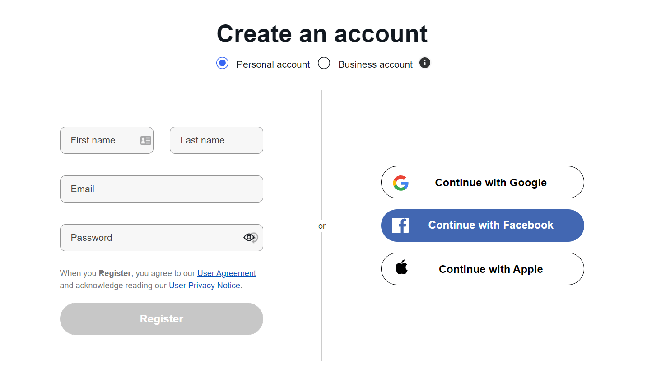
Task: Toggle password visibility eye icon
Action: coord(250,237)
